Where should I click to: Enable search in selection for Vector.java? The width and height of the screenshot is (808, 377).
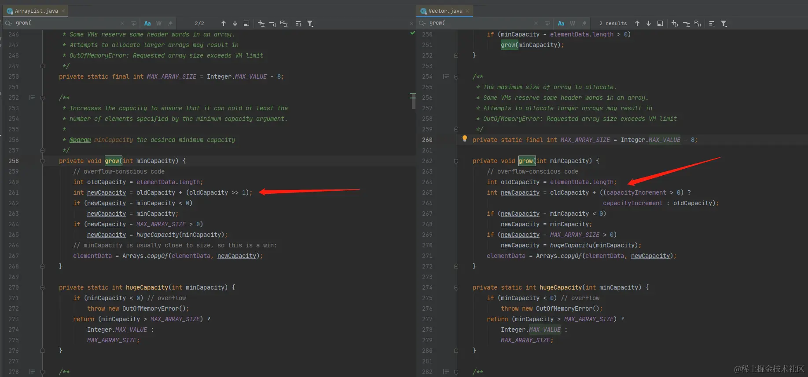click(x=660, y=23)
